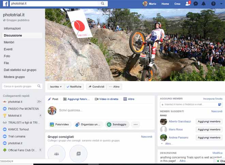Hide the Gruppi consigliati section via Nascondi
This screenshot has height=165, width=225.
[x=147, y=137]
